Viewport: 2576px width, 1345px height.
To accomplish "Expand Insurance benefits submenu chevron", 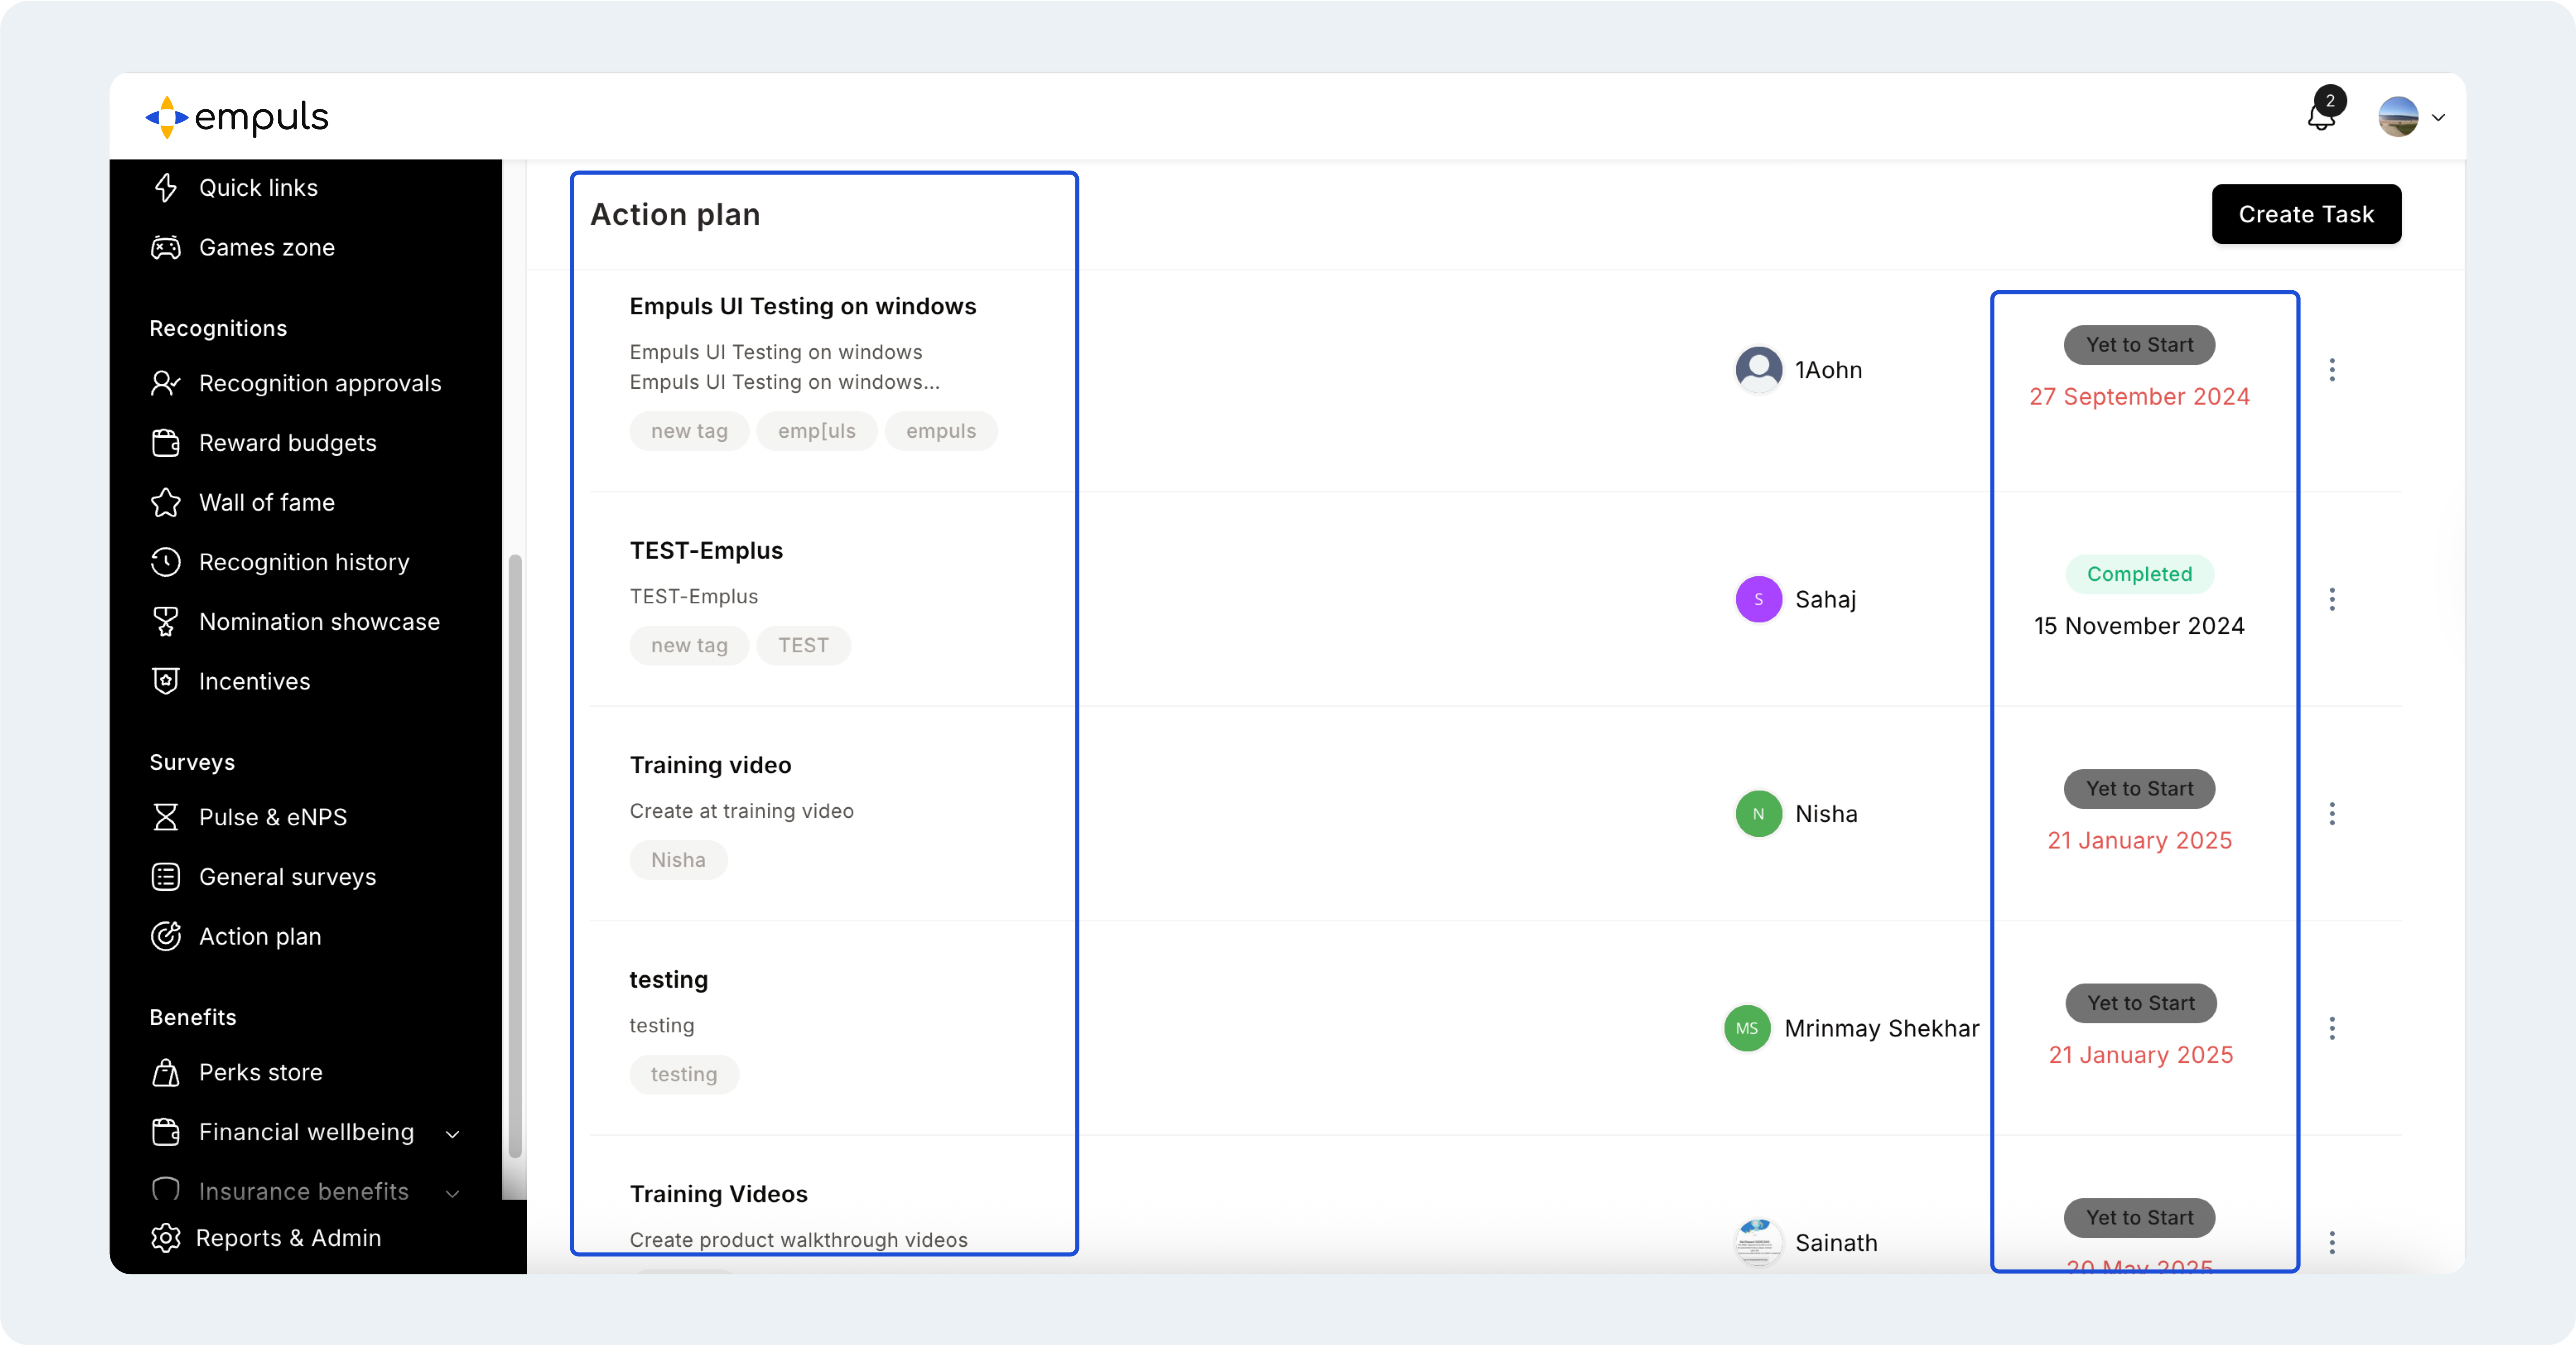I will 452,1193.
